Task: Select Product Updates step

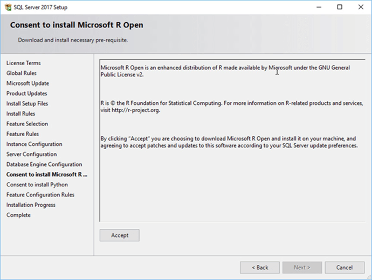Action: coord(26,94)
